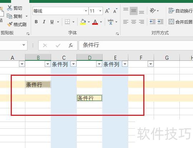Click the phonetic guide (wén) icon
193x148 pixels.
tap(110, 22)
